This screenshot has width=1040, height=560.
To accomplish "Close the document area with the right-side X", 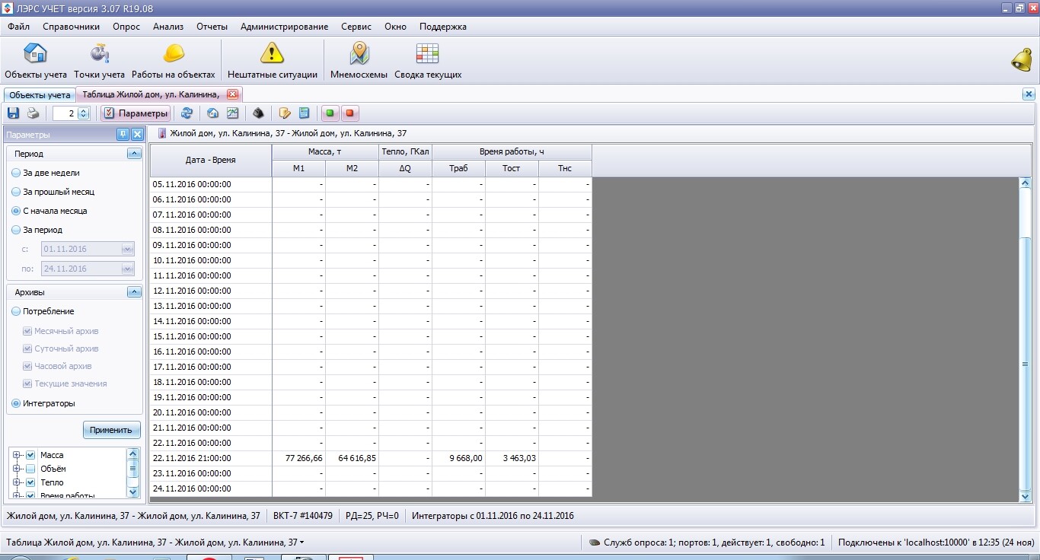I will pyautogui.click(x=1029, y=94).
